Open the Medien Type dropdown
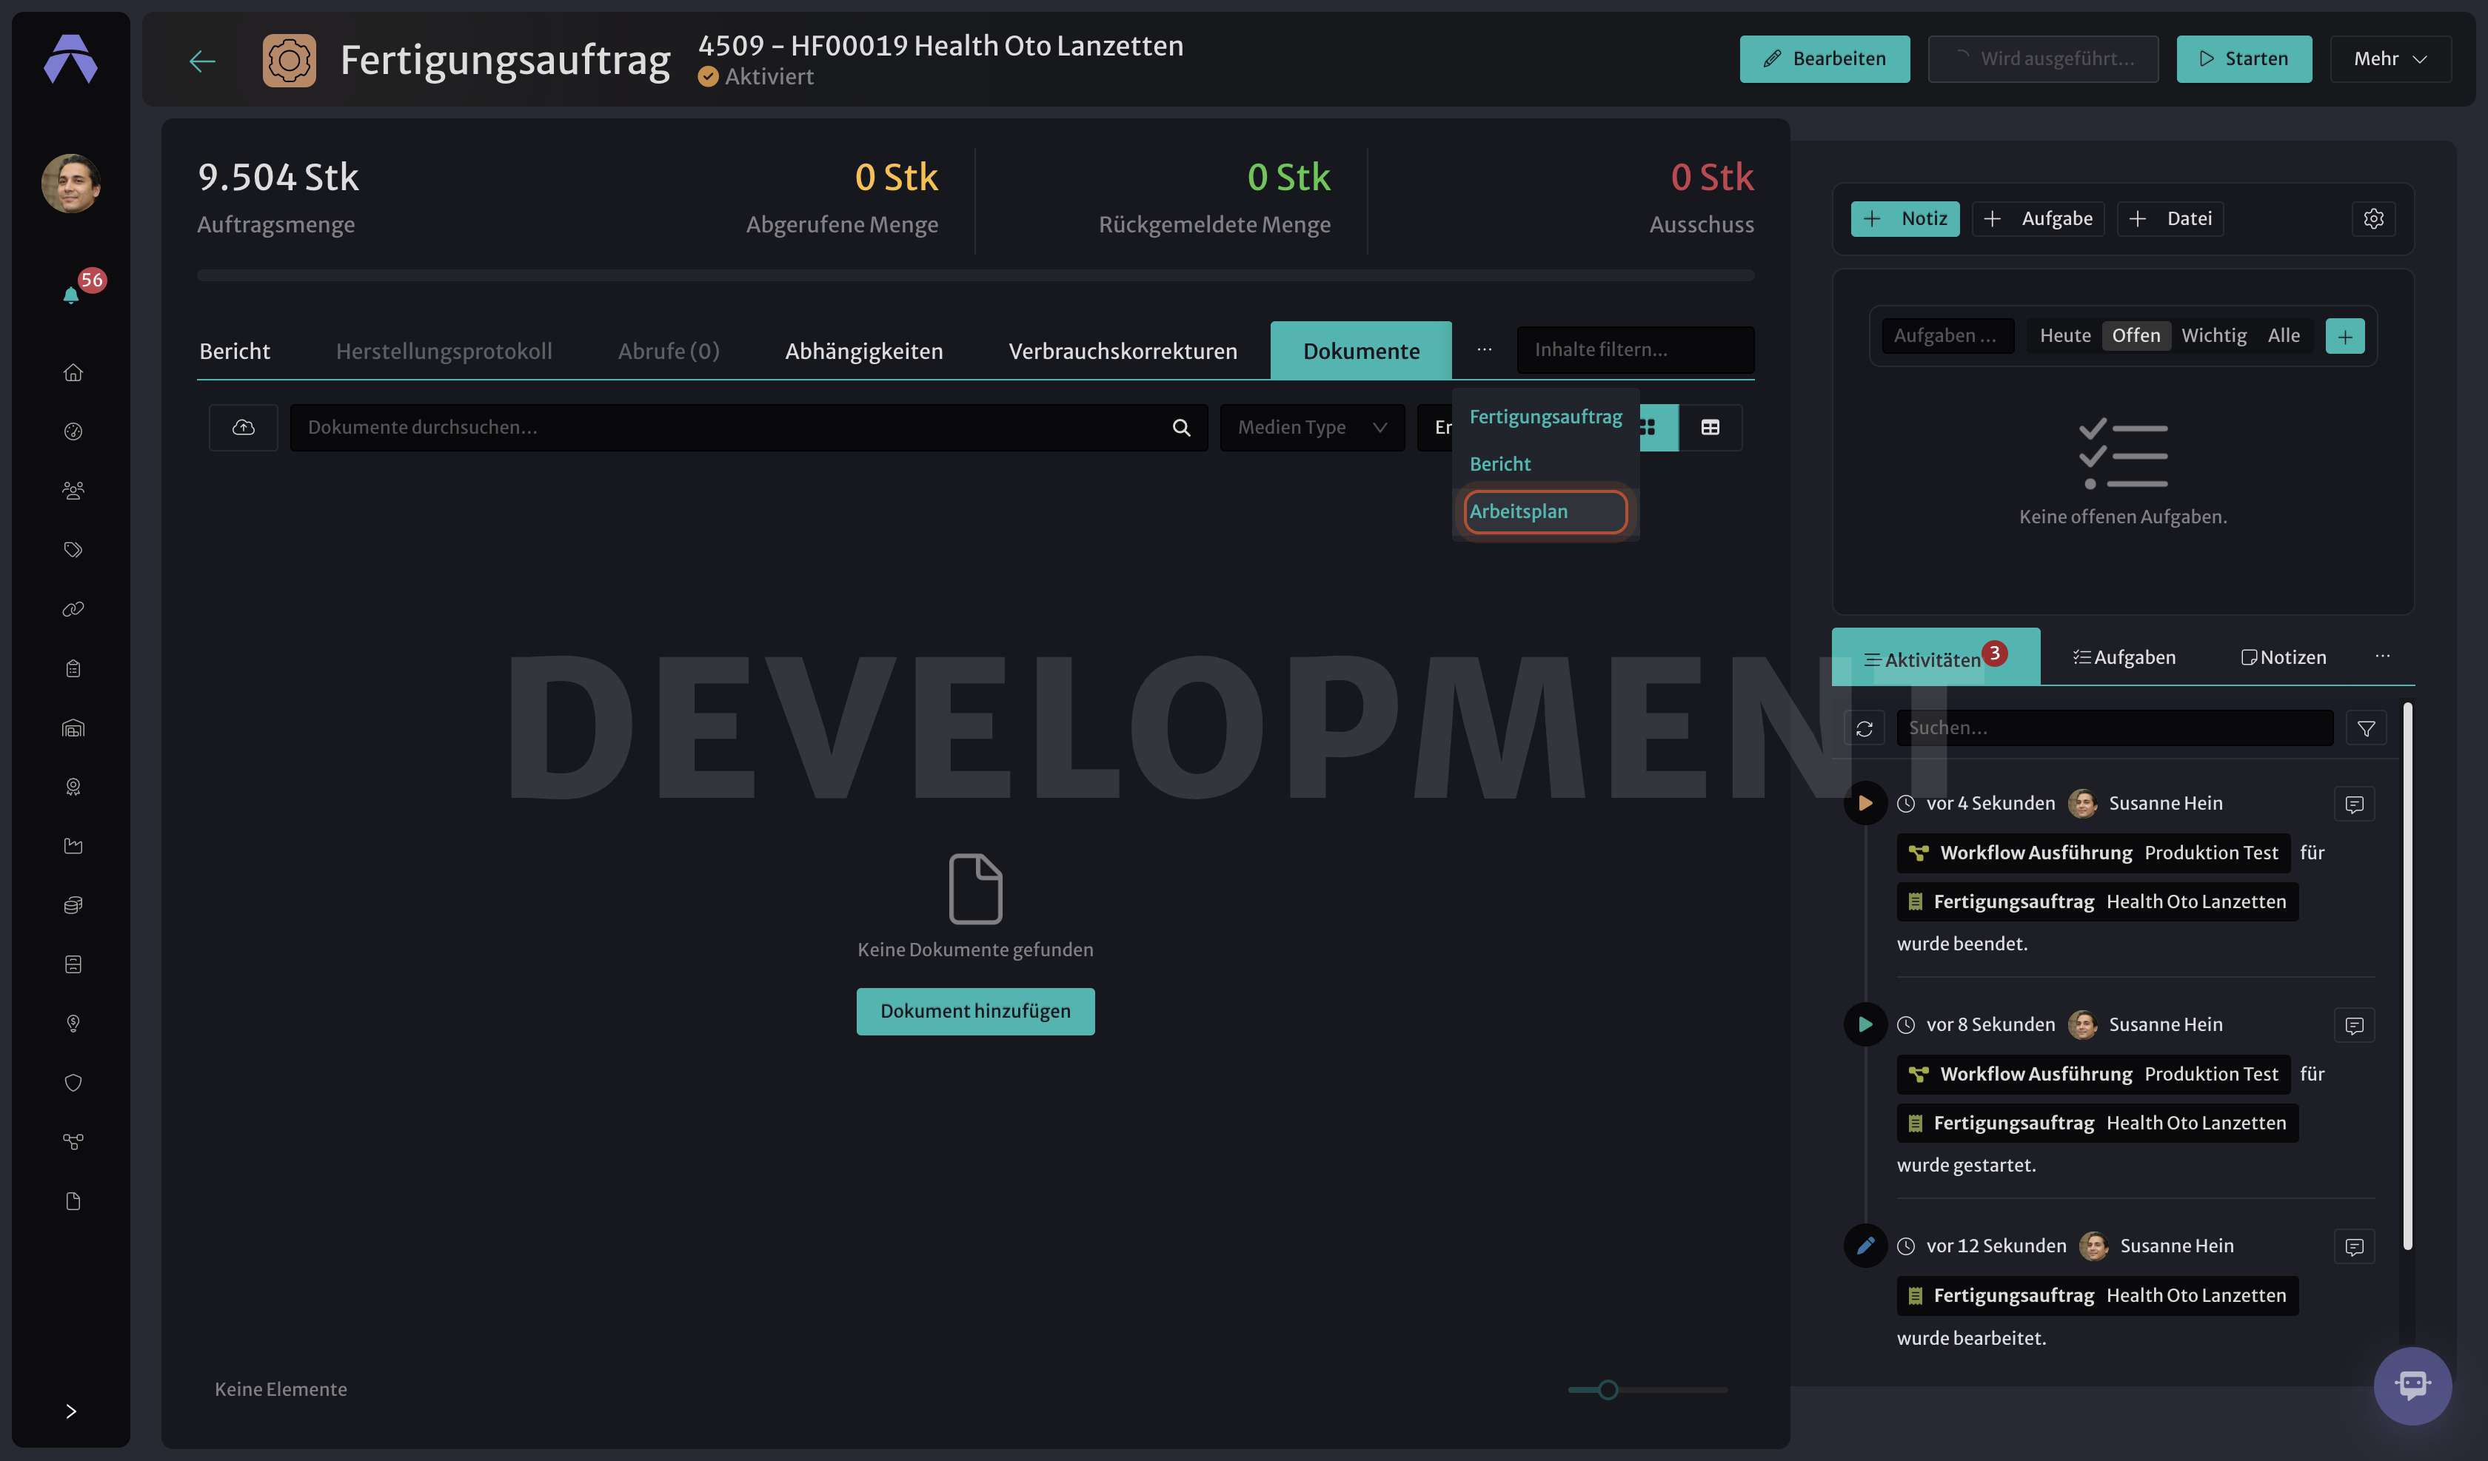Viewport: 2488px width, 1461px height. coord(1312,428)
